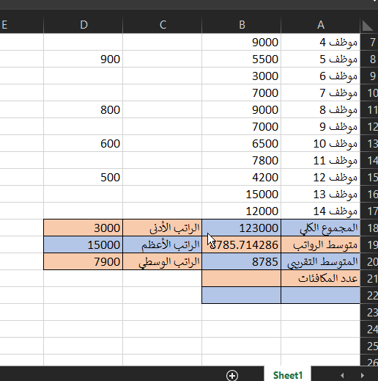Click cell with total 123000
378x381 pixels.
point(242,228)
